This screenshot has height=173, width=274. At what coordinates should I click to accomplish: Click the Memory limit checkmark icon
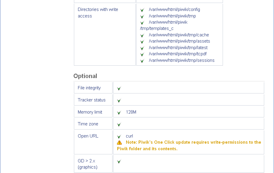click(x=119, y=113)
